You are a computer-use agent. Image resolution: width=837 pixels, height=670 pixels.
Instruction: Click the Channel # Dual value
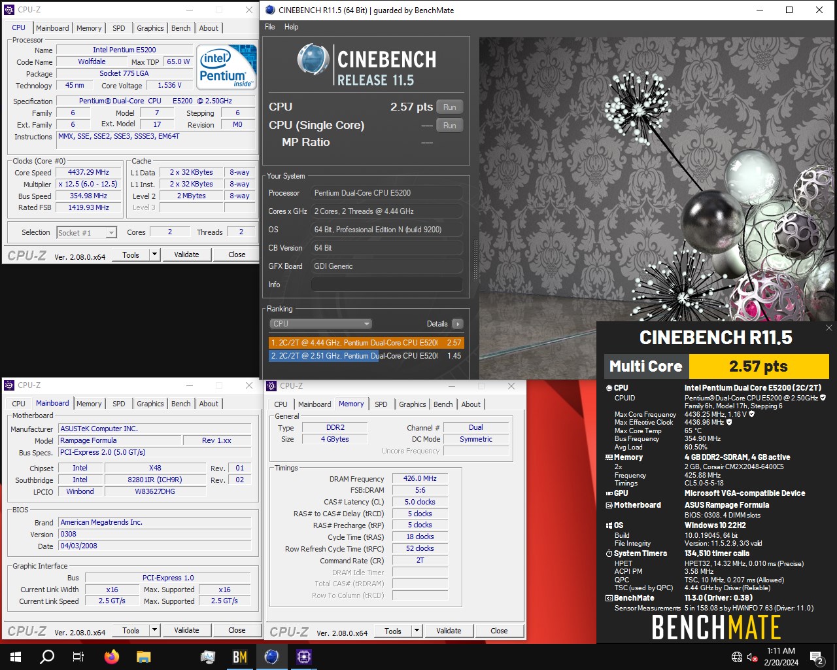pos(476,427)
